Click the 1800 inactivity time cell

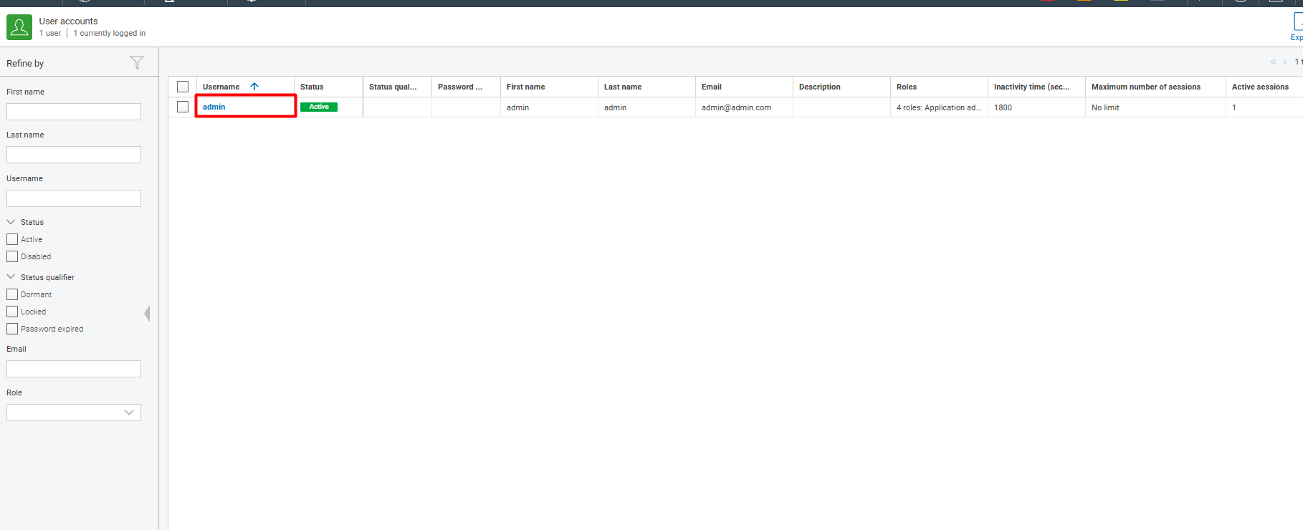[x=1036, y=107]
